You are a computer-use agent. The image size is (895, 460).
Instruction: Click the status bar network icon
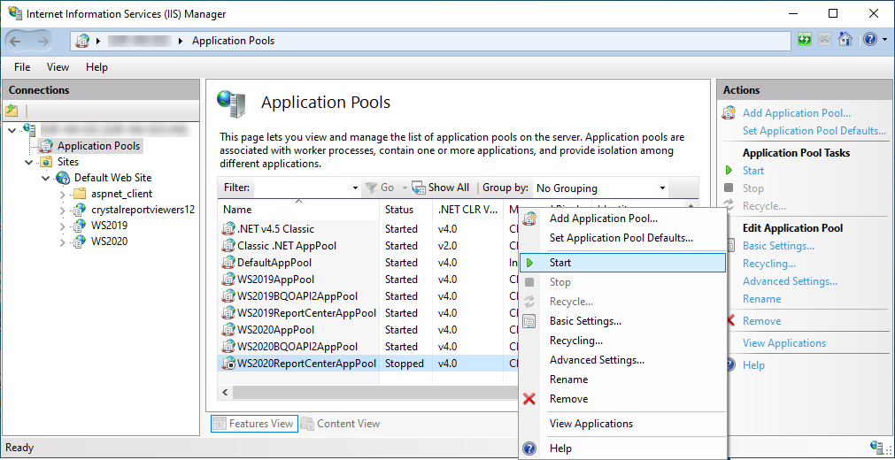(877, 448)
